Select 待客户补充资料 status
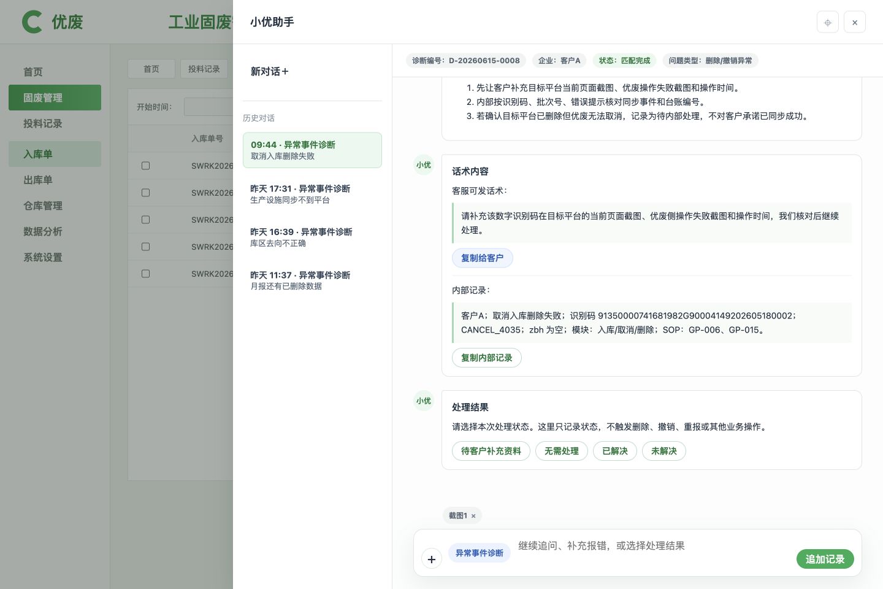Screen dimensions: 883x589 (x=491, y=451)
